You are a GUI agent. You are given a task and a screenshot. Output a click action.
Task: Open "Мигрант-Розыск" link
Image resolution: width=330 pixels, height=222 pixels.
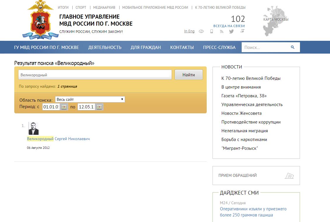coord(240,148)
